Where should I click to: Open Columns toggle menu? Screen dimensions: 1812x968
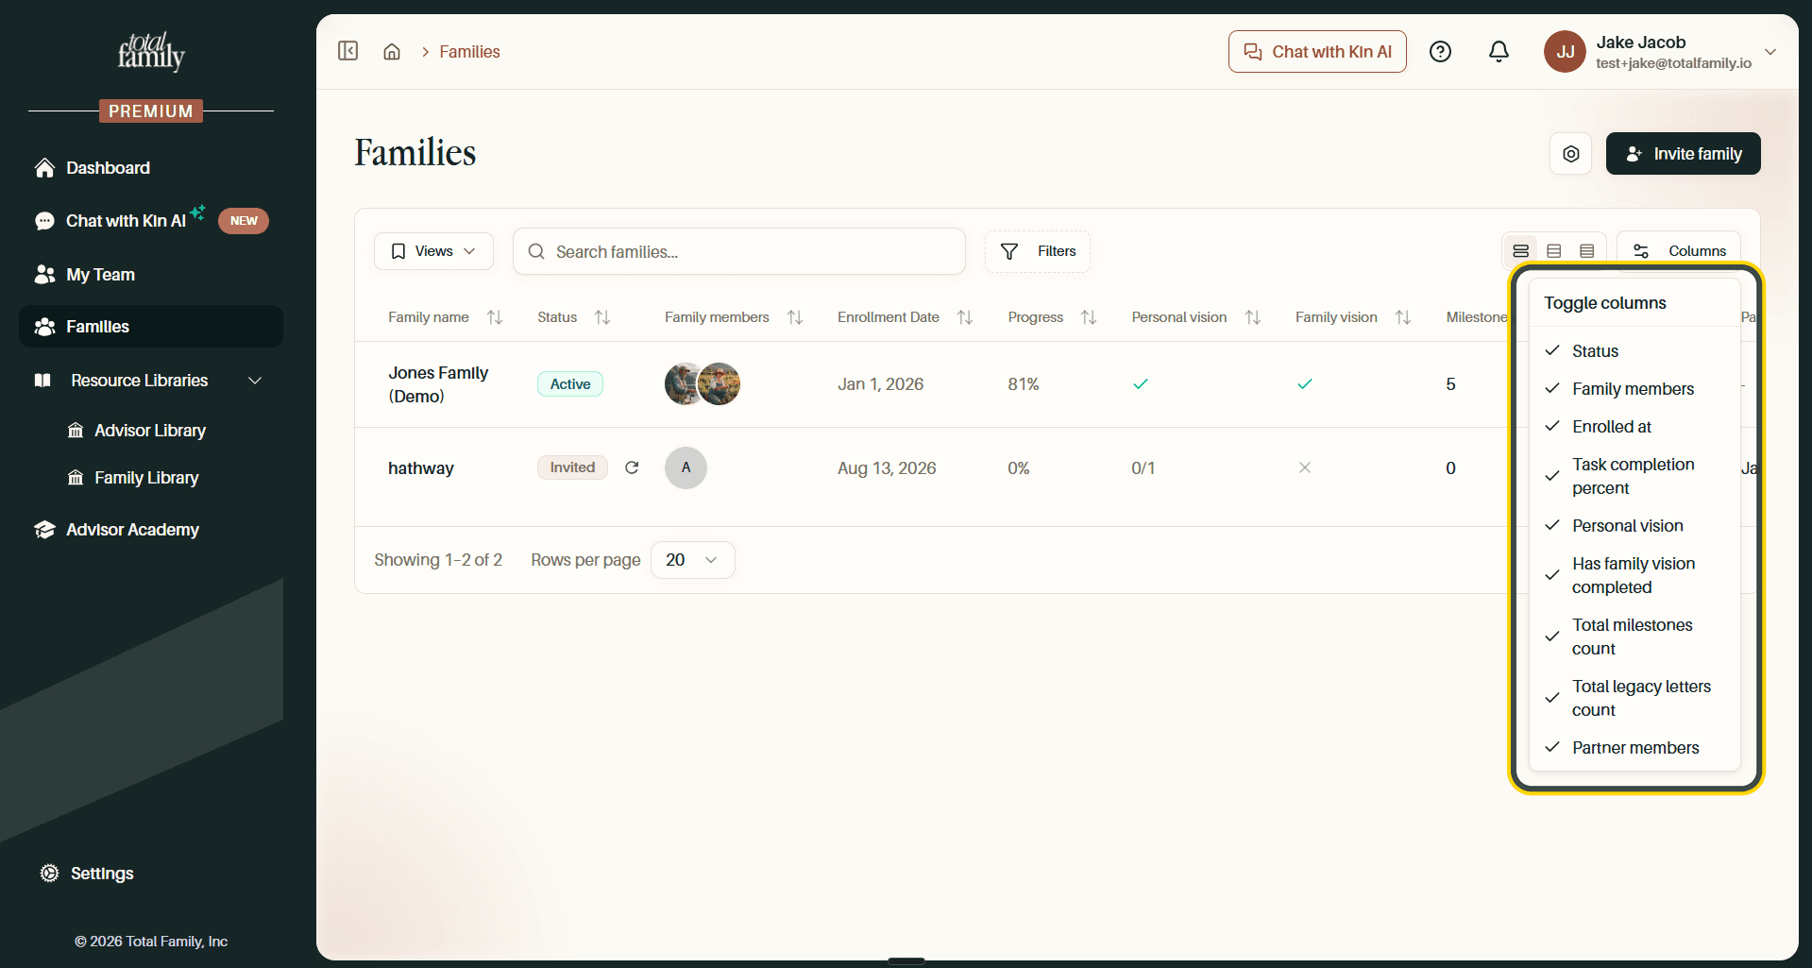[1679, 251]
